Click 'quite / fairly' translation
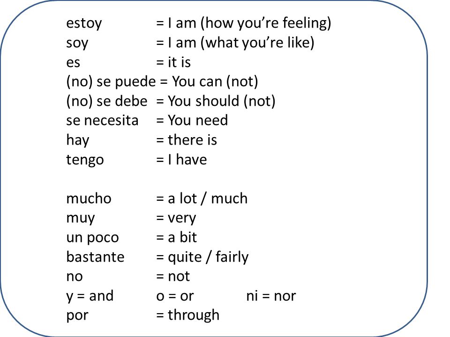Screen dimensions: 450x337 [x=208, y=257]
